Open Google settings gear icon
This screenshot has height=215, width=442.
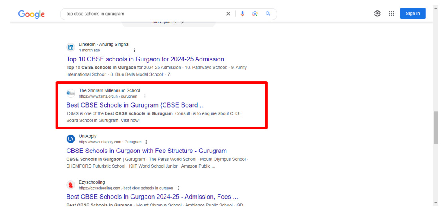[x=377, y=14]
